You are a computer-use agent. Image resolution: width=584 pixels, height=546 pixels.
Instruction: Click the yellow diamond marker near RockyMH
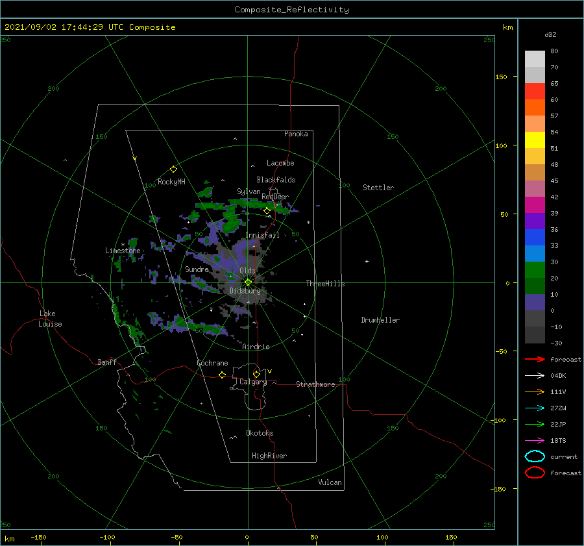click(x=173, y=169)
